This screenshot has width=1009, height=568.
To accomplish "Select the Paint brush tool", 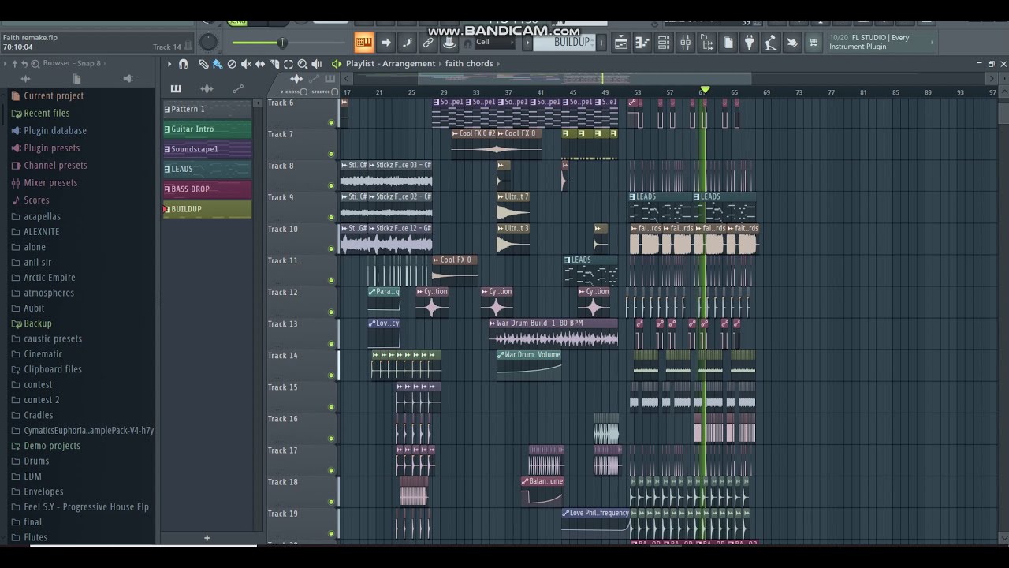I will (217, 64).
